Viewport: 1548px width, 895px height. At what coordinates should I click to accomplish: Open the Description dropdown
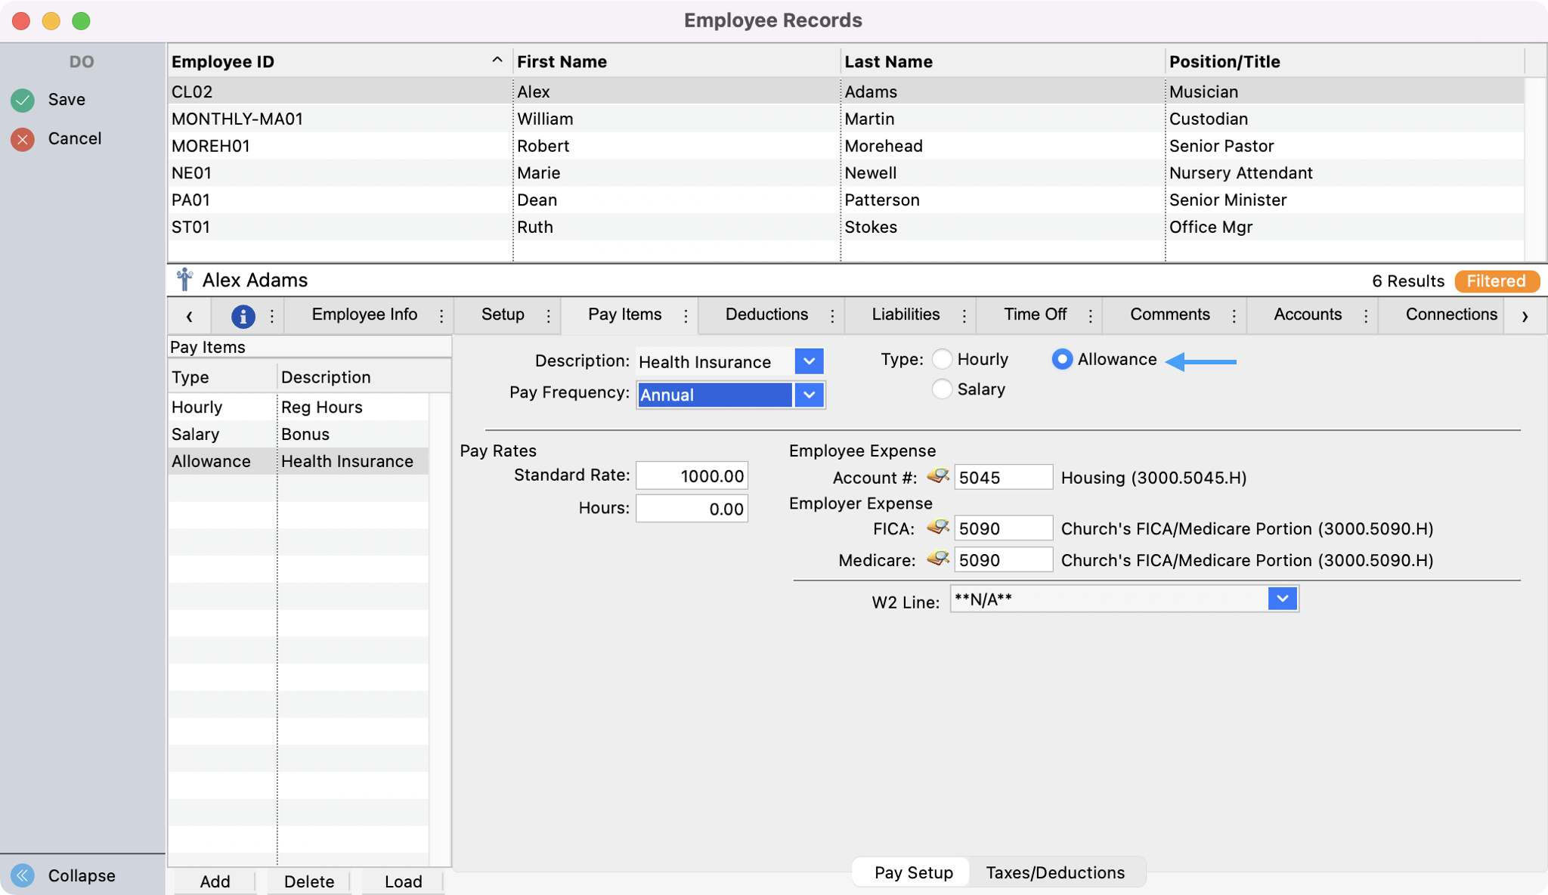pos(809,361)
